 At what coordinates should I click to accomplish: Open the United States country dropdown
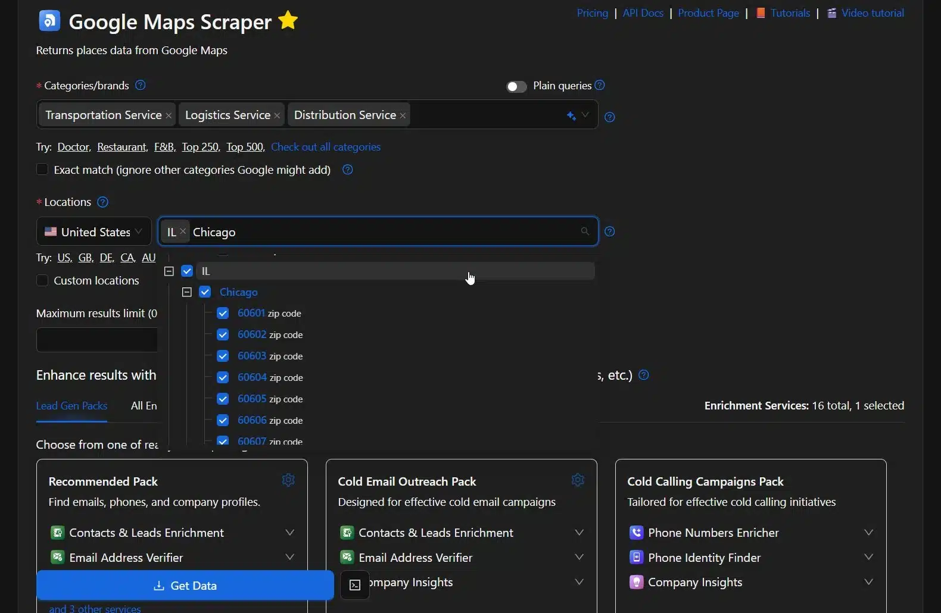click(94, 232)
